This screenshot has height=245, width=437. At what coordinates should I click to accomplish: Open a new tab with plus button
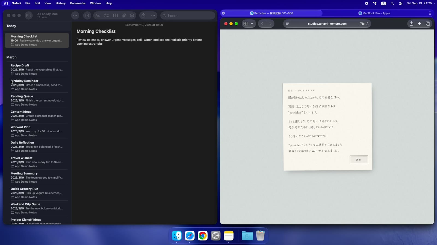pyautogui.click(x=420, y=24)
